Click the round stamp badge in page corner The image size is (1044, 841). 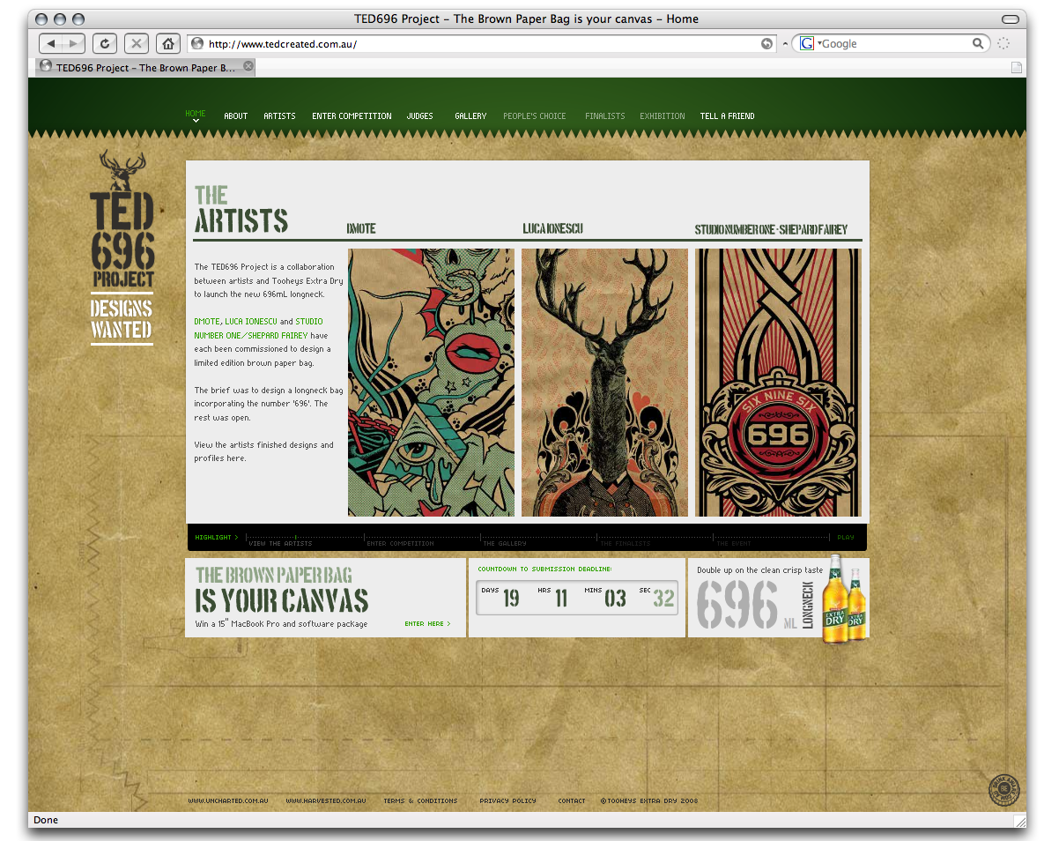coord(1003,789)
